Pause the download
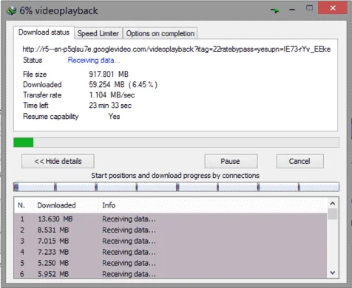Screen dimensions: 352x288 coord(231,161)
